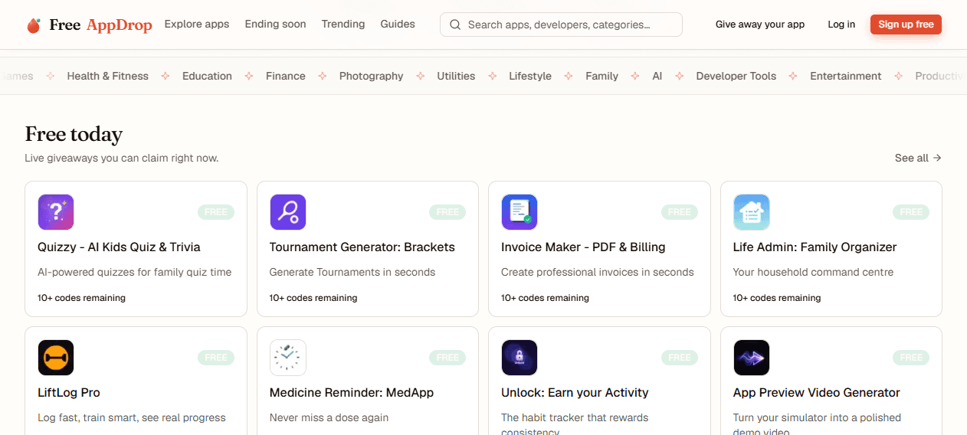This screenshot has width=967, height=435.
Task: Select the Education category
Action: [207, 76]
